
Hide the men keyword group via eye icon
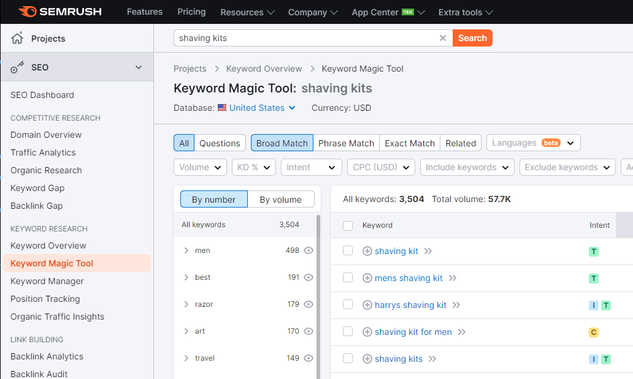[x=309, y=250]
